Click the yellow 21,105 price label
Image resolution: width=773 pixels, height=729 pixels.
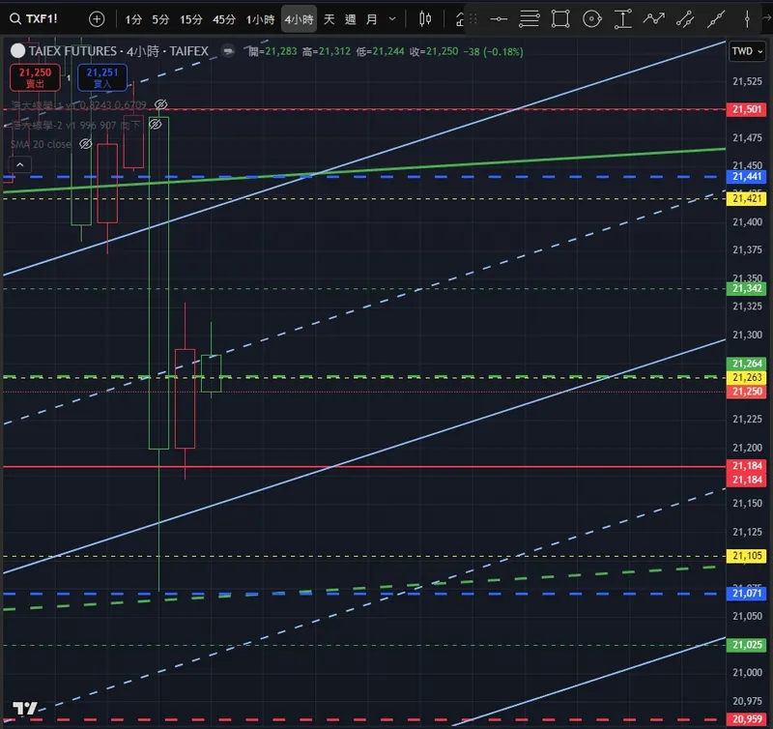(746, 556)
